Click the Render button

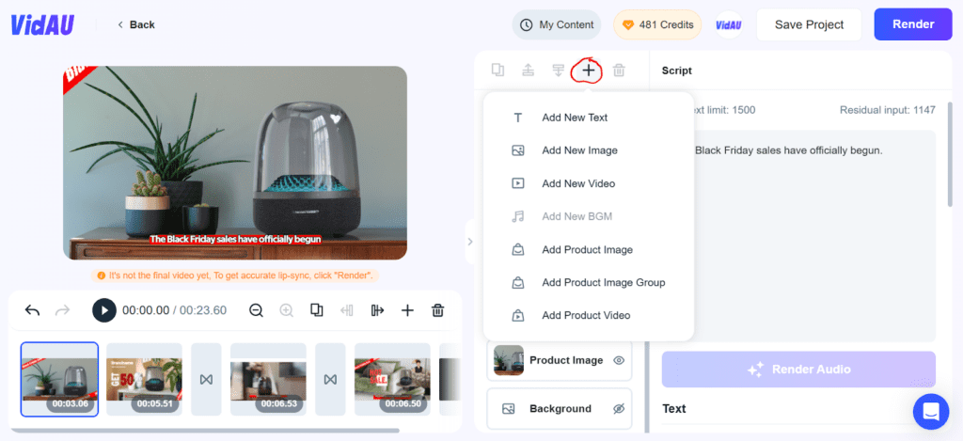click(913, 24)
